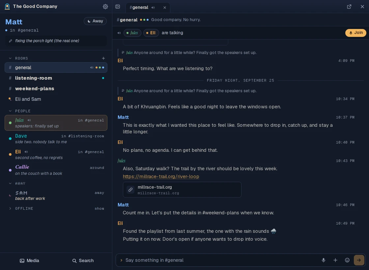Click command chevron in message input

pos(122,260)
